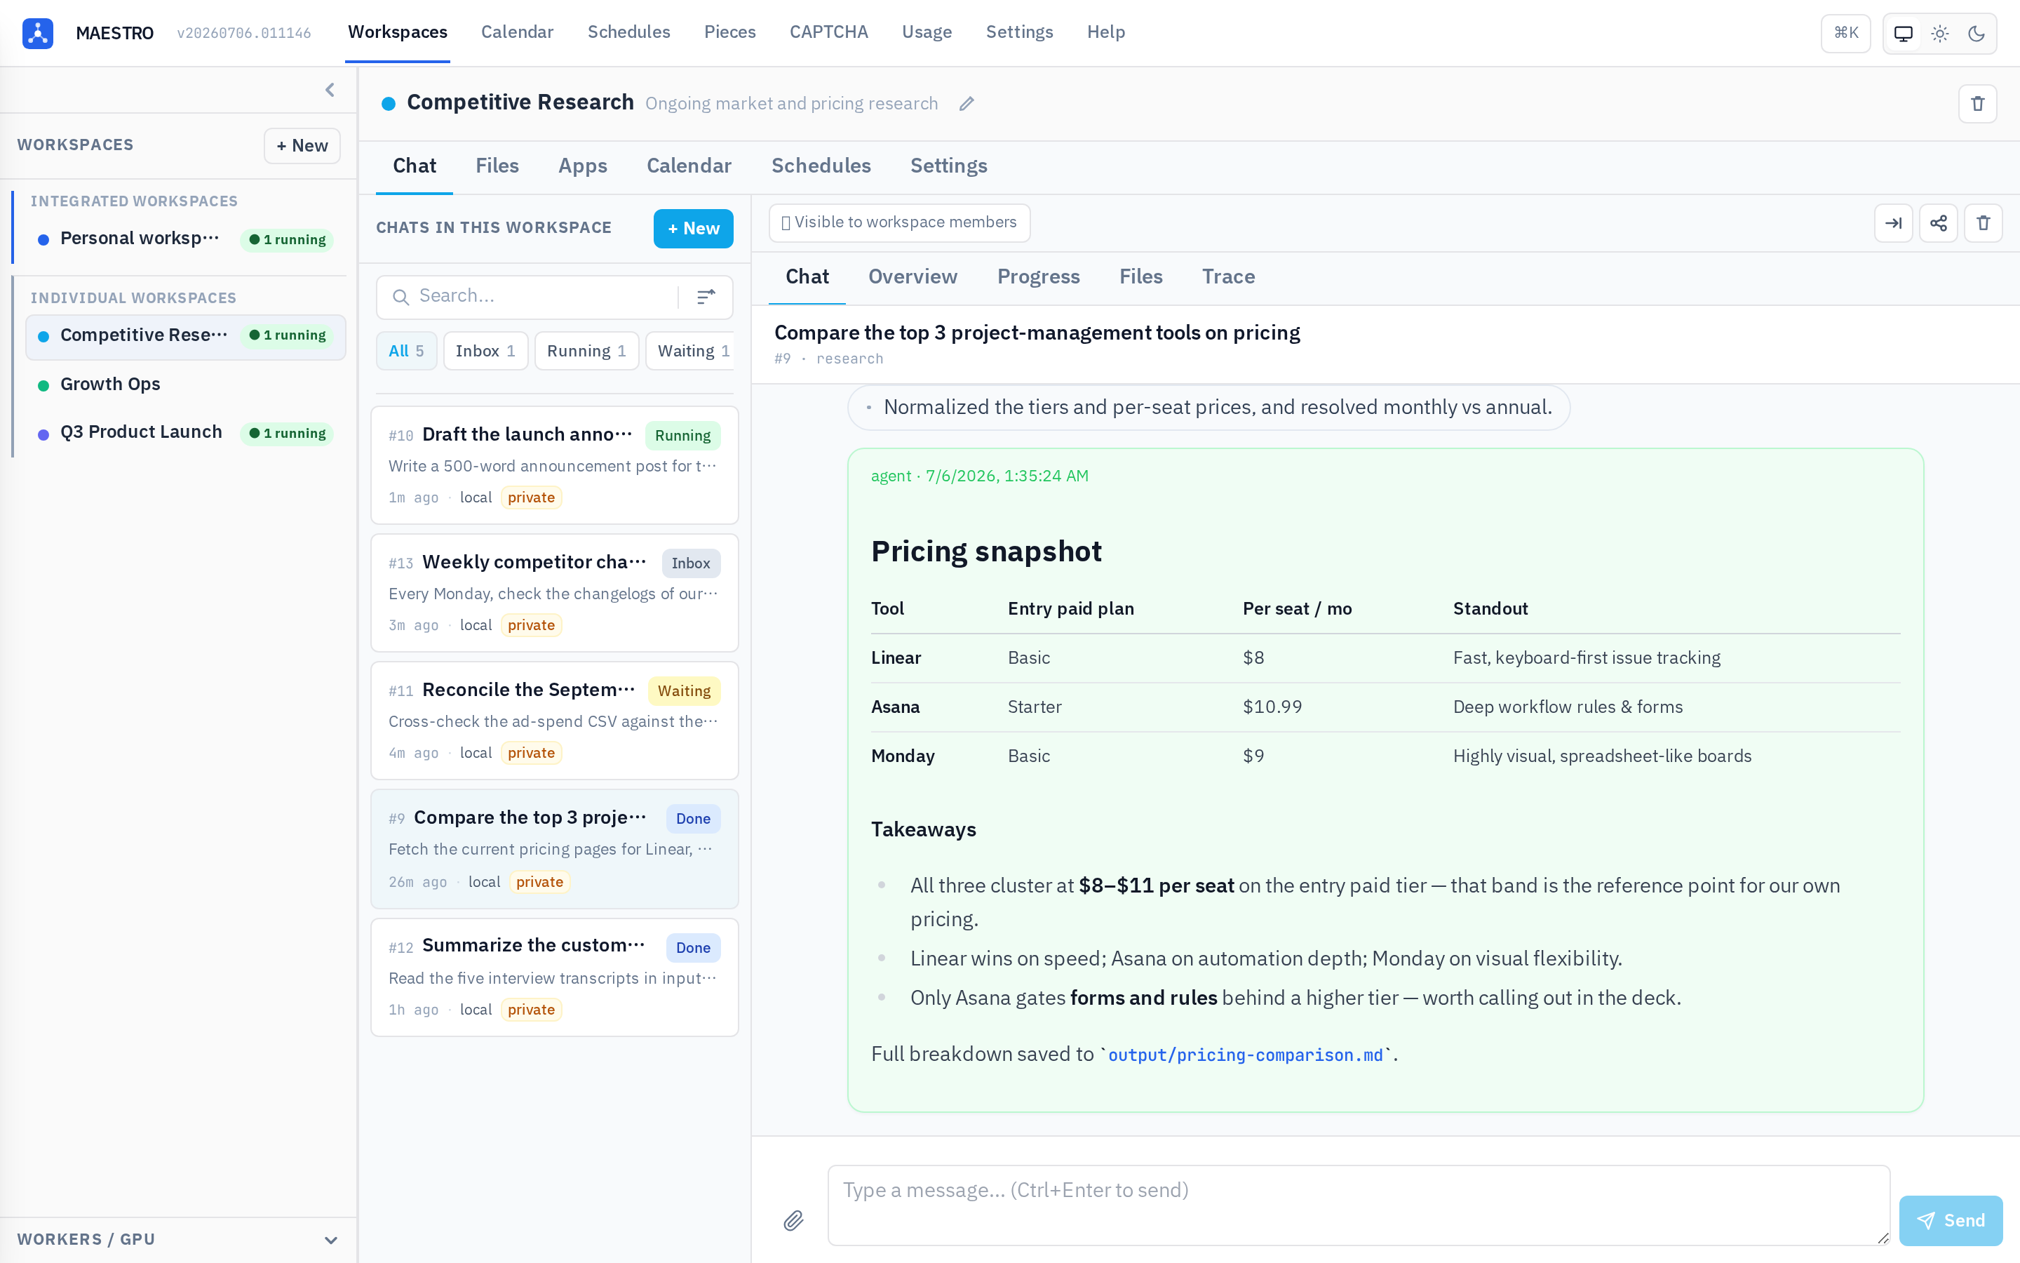Screen dimensions: 2020x1263
Task: Focus the chat search field
Action: [x=544, y=297]
